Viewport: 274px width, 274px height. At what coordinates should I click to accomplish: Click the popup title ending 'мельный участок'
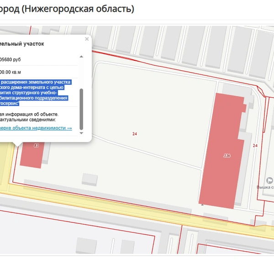(x=22, y=44)
